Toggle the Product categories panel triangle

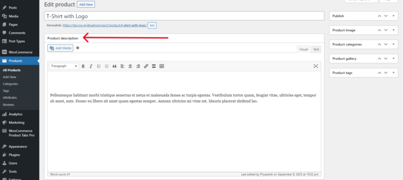394,44
